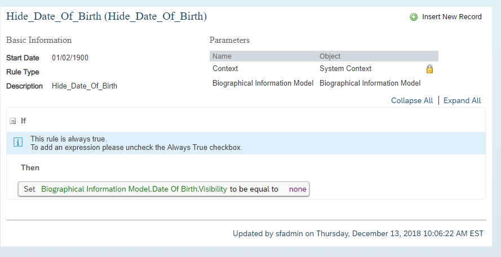Select the Context parameter row
Viewport: 501px width, 257px height.
[x=324, y=69]
